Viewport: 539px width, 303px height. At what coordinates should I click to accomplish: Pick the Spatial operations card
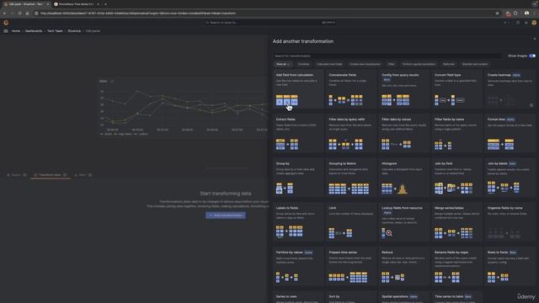coord(404,297)
